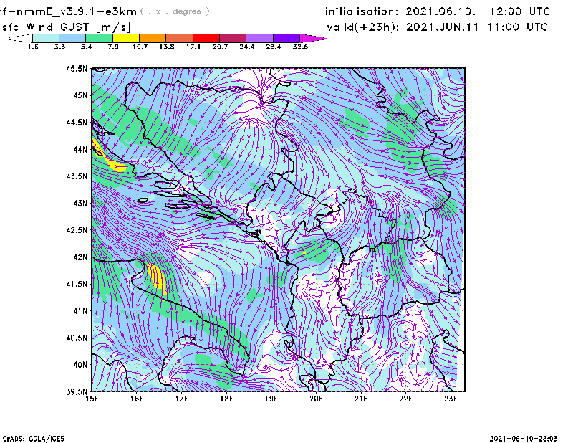Click the 'GrADS: COLA/IGES' footer text
Image resolution: width=573 pixels, height=443 pixels.
click(34, 439)
